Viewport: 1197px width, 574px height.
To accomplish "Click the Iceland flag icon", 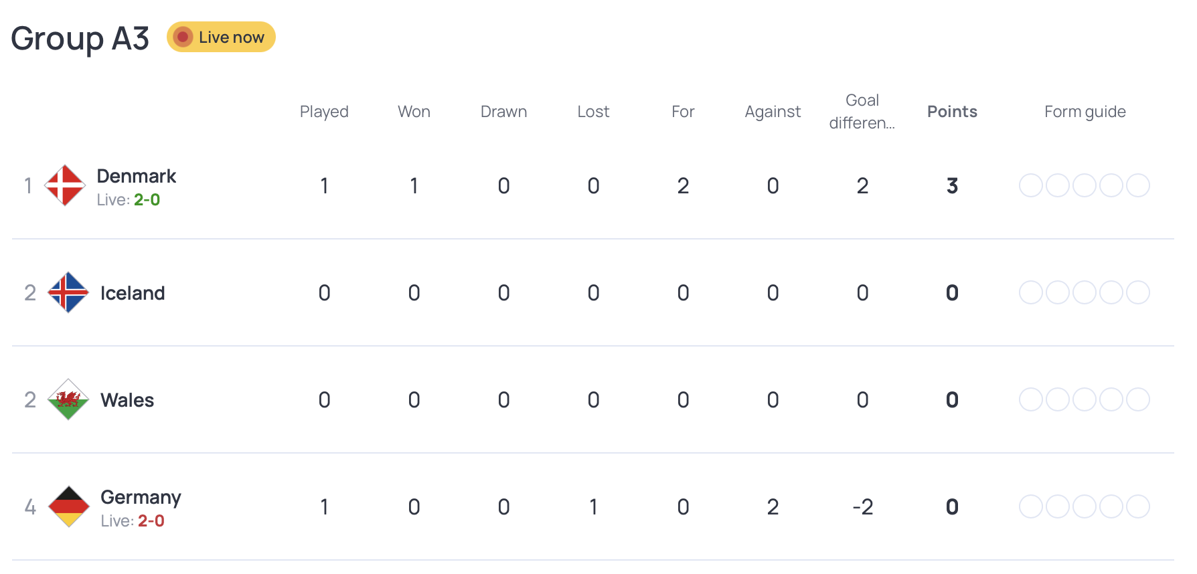I will (x=68, y=292).
